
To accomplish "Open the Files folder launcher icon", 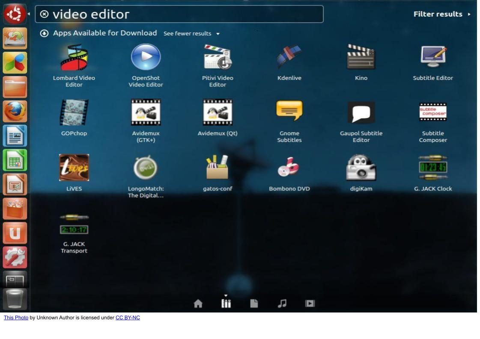I will [15, 87].
